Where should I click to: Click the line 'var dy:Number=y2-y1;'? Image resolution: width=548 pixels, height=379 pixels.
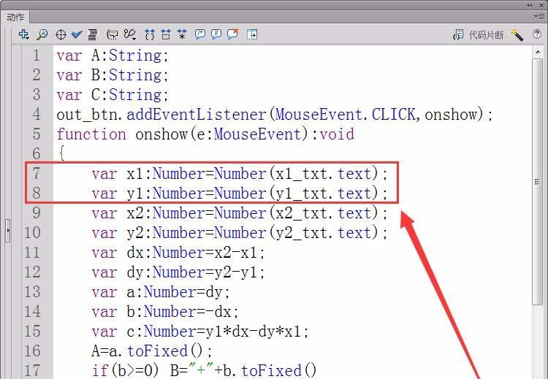pos(178,272)
